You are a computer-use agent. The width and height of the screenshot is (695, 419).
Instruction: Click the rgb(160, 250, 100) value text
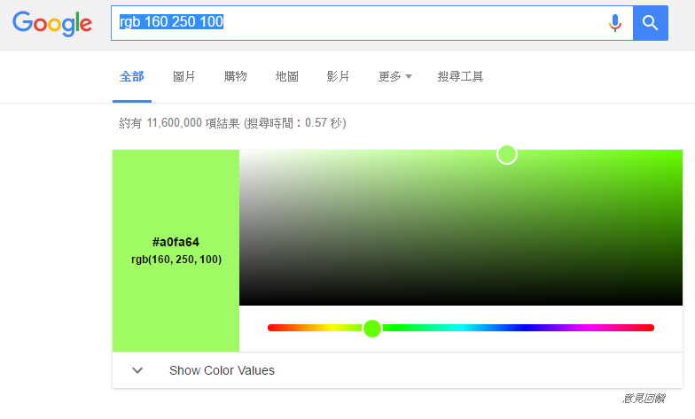[176, 260]
